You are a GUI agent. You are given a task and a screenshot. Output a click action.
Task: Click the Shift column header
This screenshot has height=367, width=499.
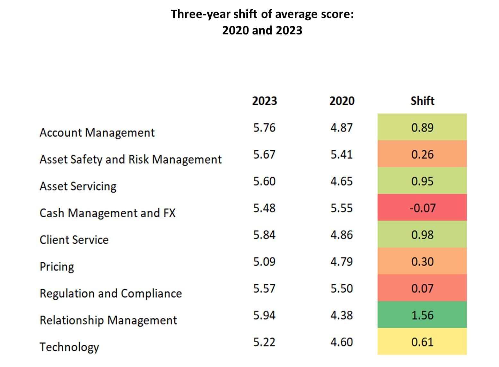(x=422, y=101)
